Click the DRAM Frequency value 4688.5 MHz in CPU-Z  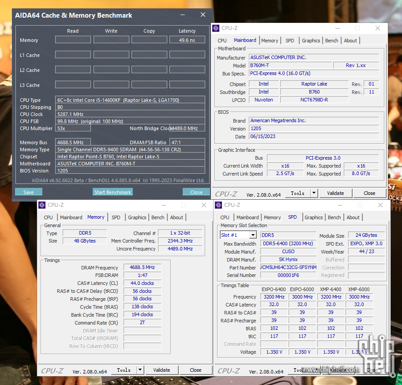(x=142, y=267)
